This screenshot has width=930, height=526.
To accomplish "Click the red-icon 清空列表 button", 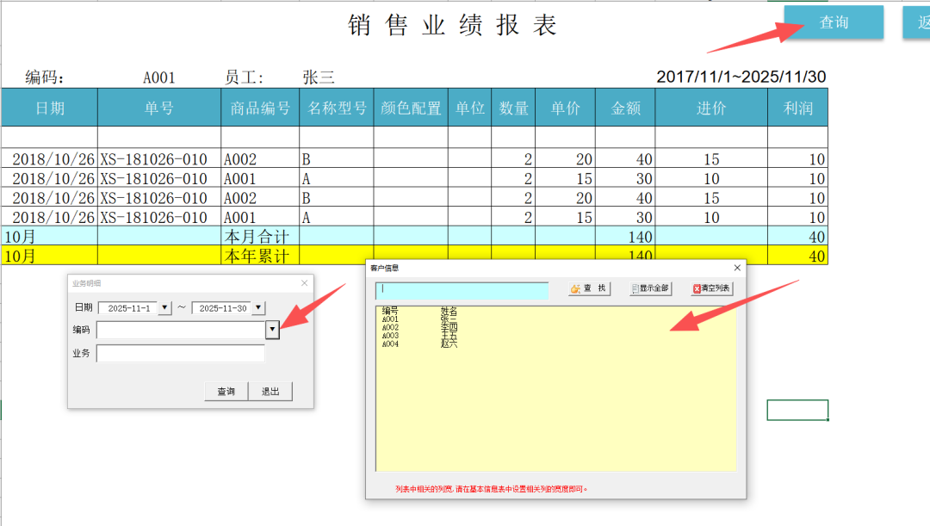I will pyautogui.click(x=711, y=289).
